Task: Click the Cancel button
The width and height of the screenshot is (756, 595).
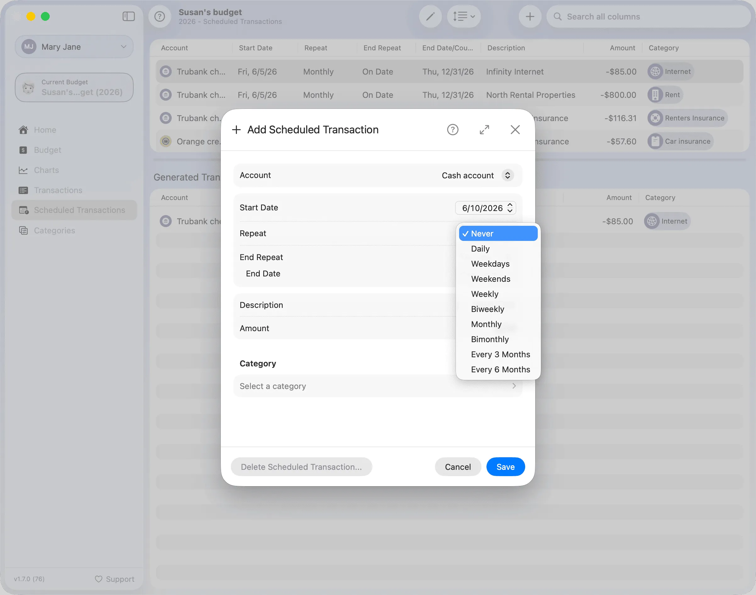Action: [458, 467]
